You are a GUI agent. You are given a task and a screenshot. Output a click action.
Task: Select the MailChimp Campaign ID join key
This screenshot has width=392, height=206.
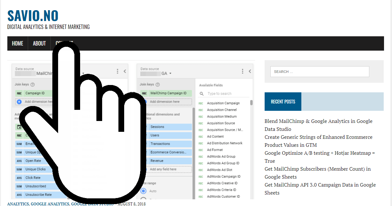(x=166, y=93)
